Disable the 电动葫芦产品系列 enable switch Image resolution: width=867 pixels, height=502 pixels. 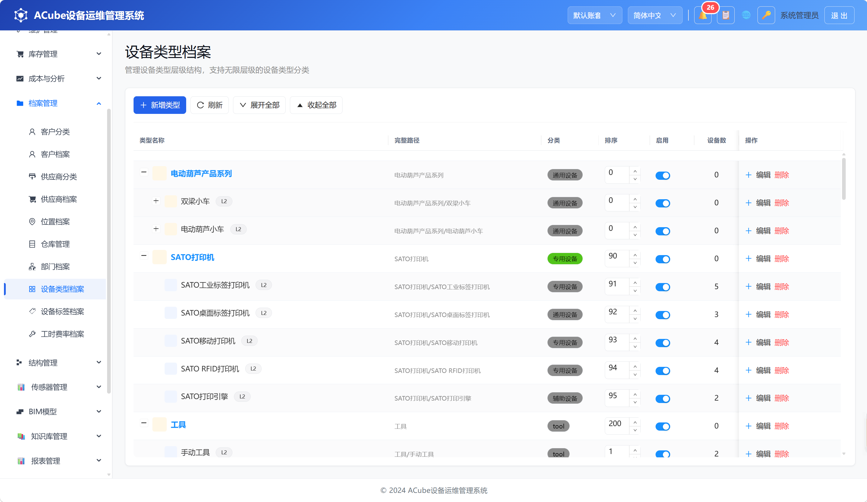point(663,176)
